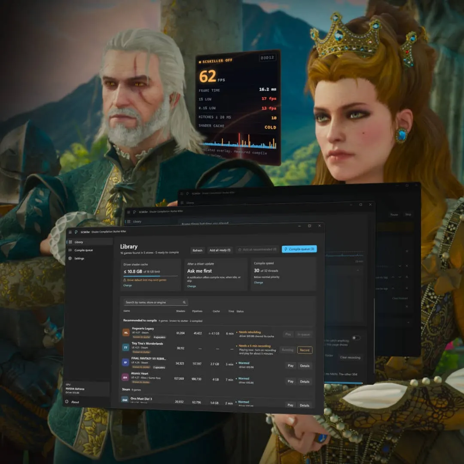
Task: Open the Library page in the sidebar
Action: pos(89,242)
